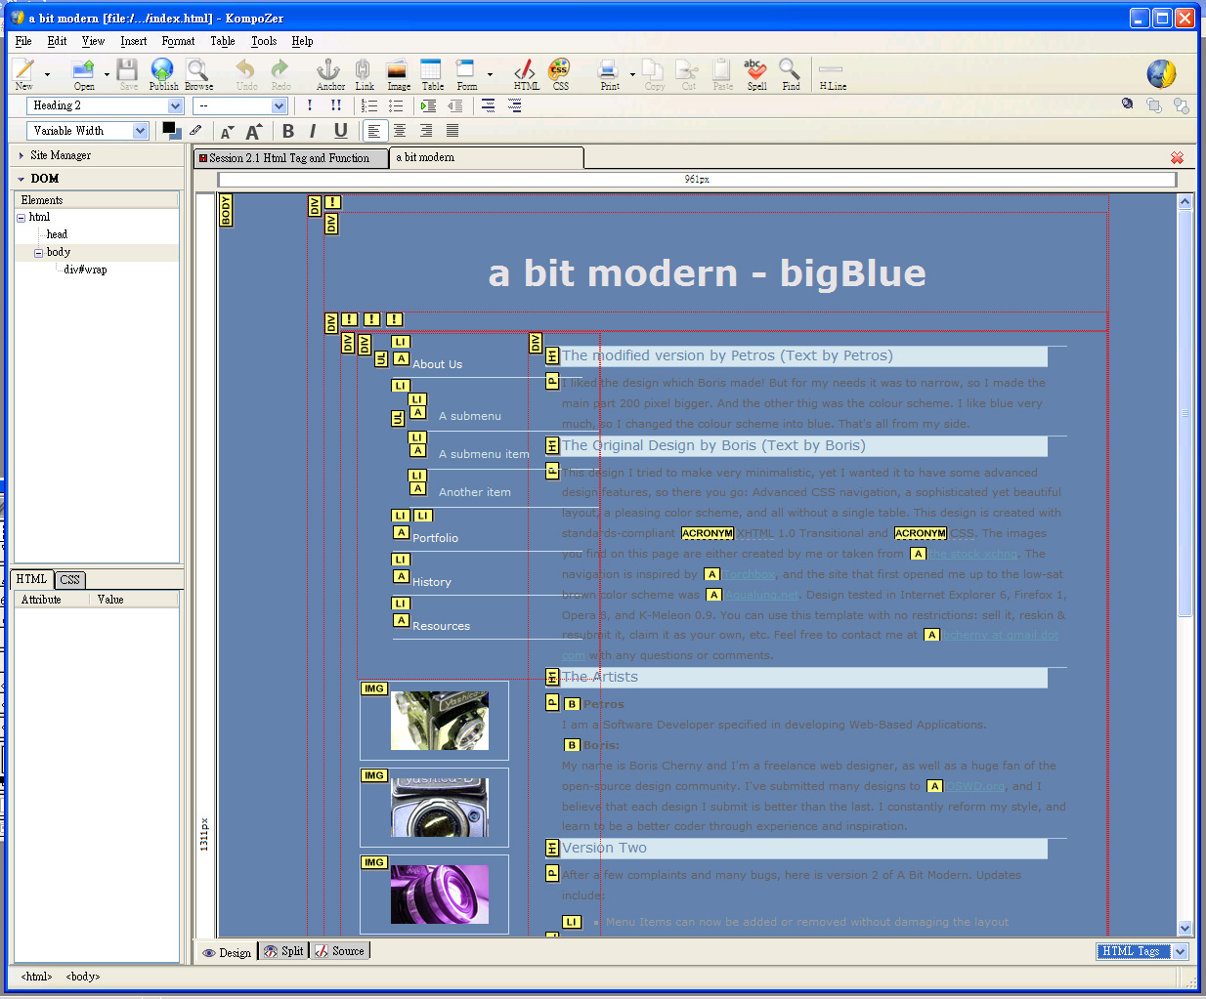1206x999 pixels.
Task: Click the Image insert icon
Action: coord(398,73)
